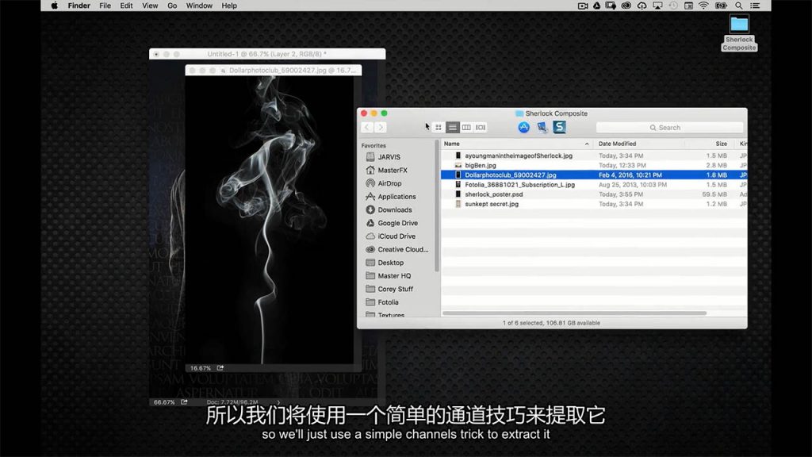Click the Finder horizontal scrollbar
812x457 pixels.
[574, 313]
